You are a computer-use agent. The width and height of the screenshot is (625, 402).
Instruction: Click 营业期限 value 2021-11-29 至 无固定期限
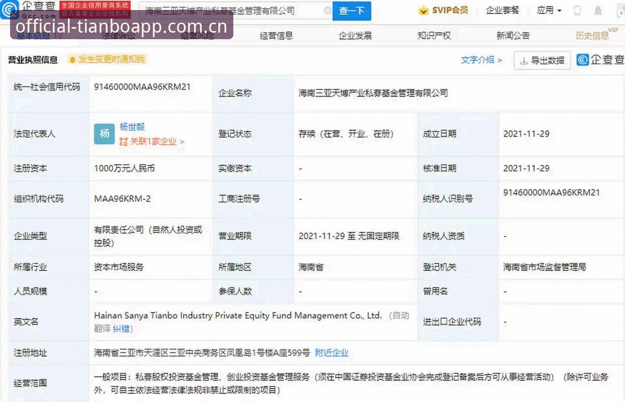(x=349, y=236)
